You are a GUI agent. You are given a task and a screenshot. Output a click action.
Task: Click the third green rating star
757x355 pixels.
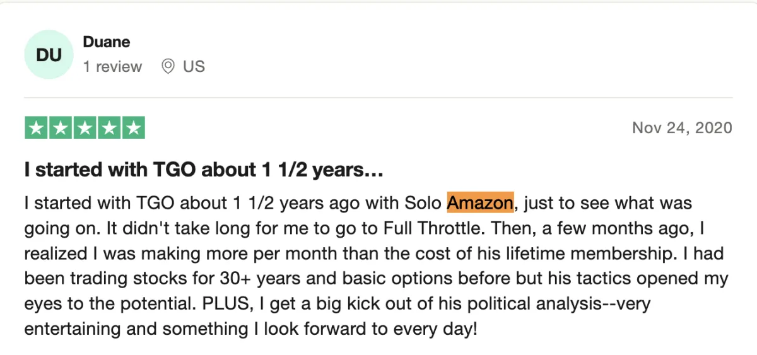[x=85, y=128]
